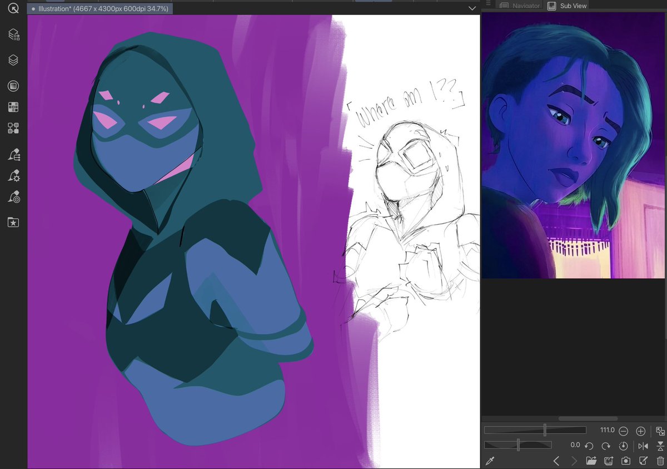The width and height of the screenshot is (667, 469).
Task: Reset the Sub View rotation
Action: tap(623, 446)
